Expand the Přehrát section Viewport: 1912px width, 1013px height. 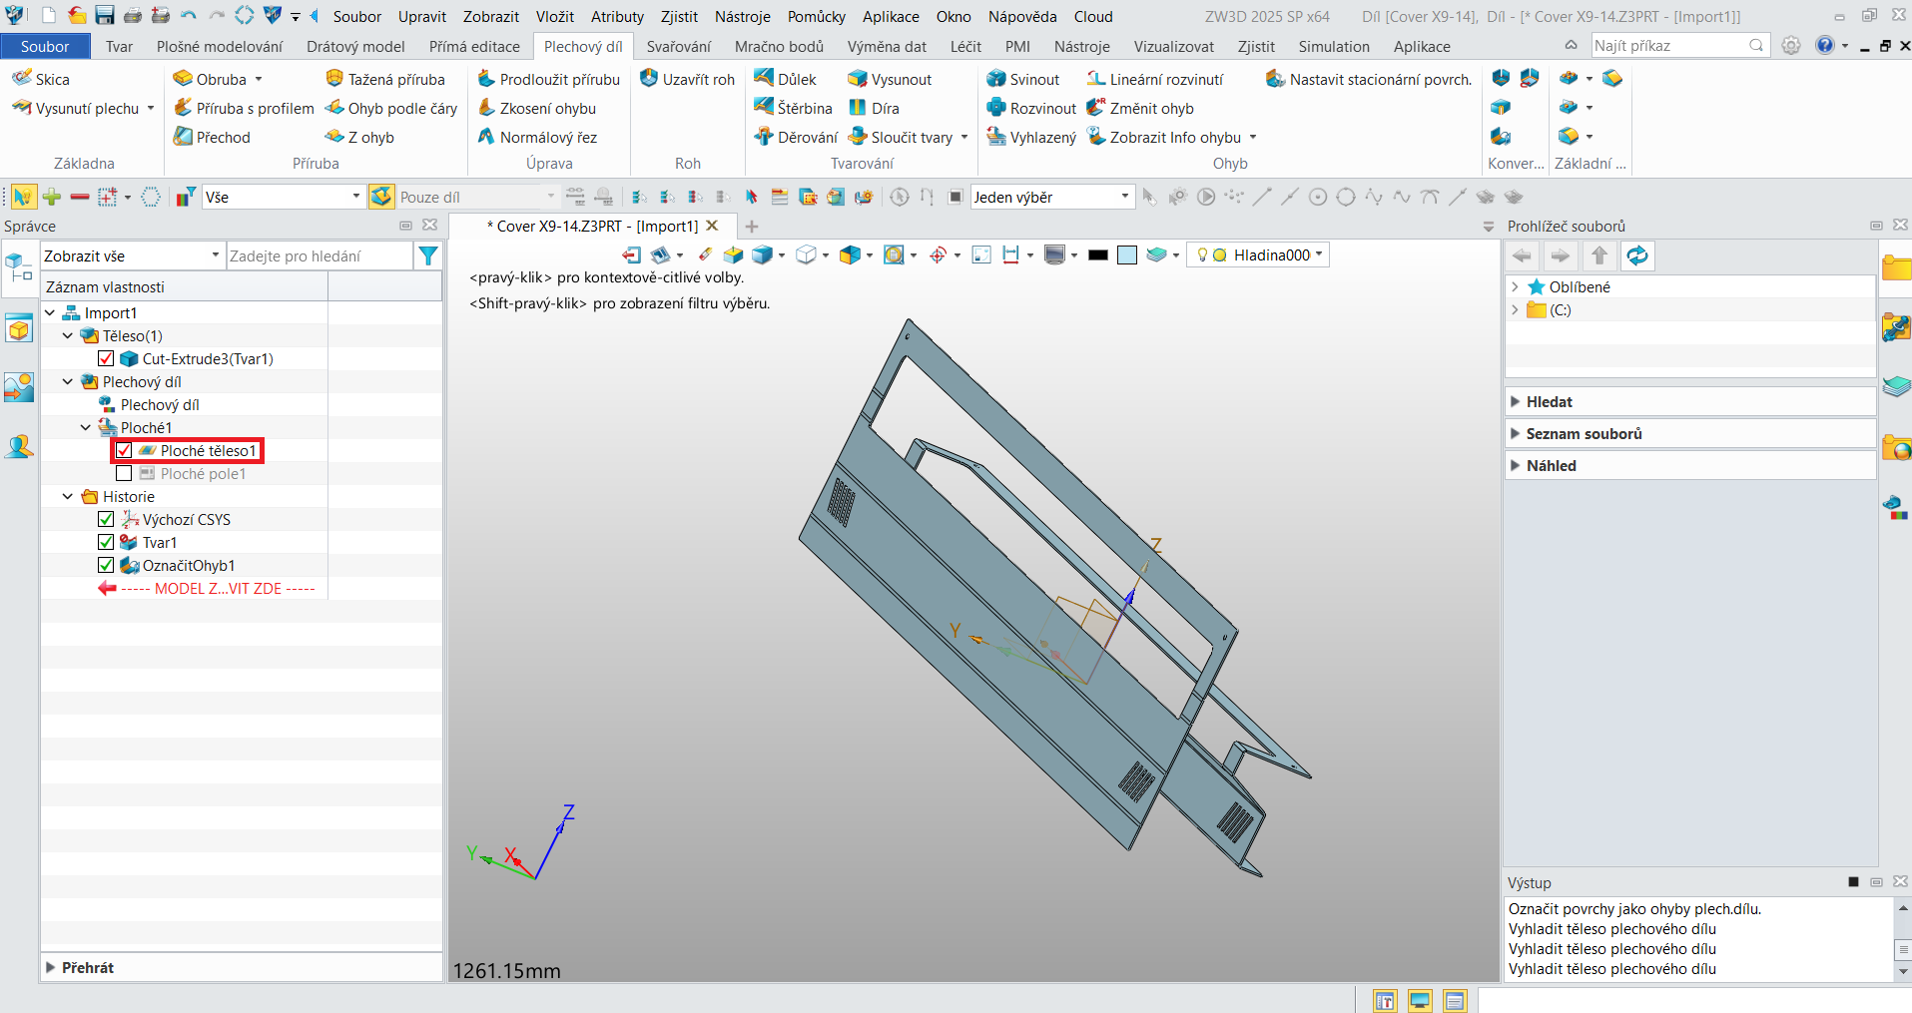coord(51,967)
